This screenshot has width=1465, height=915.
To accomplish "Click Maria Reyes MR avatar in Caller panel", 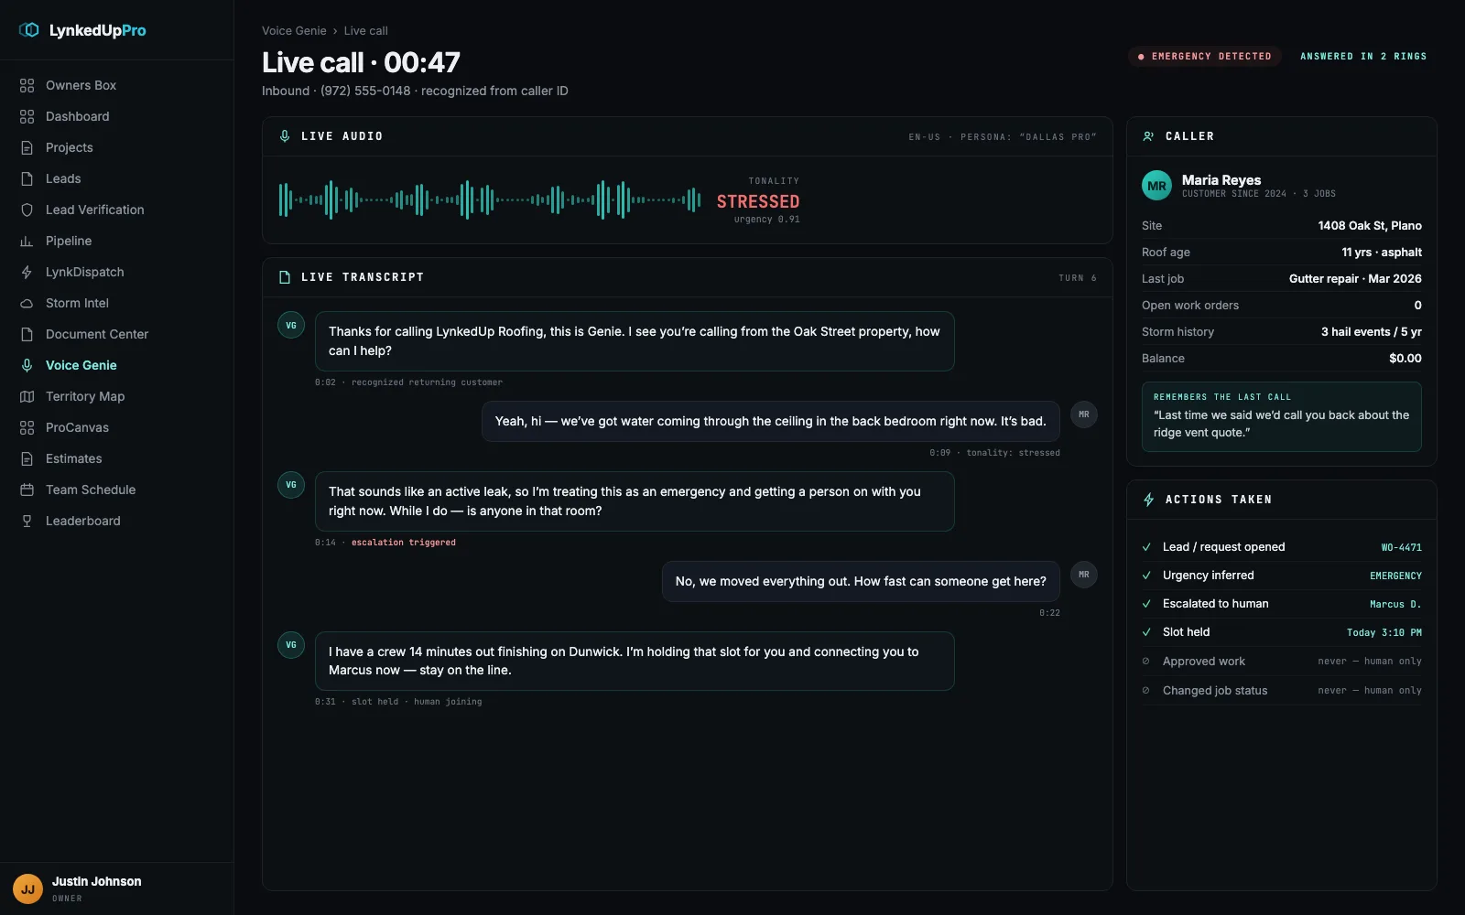I will 1156,186.
